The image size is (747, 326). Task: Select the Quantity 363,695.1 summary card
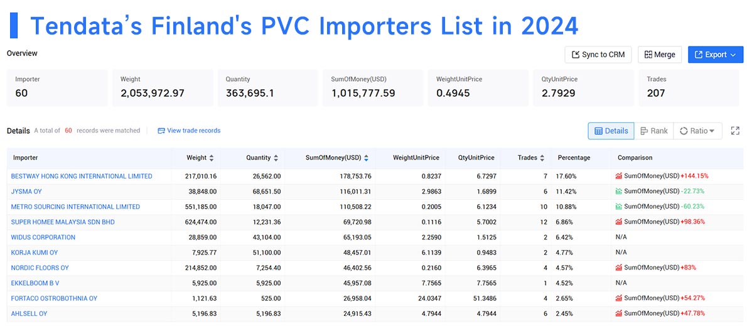click(x=268, y=88)
